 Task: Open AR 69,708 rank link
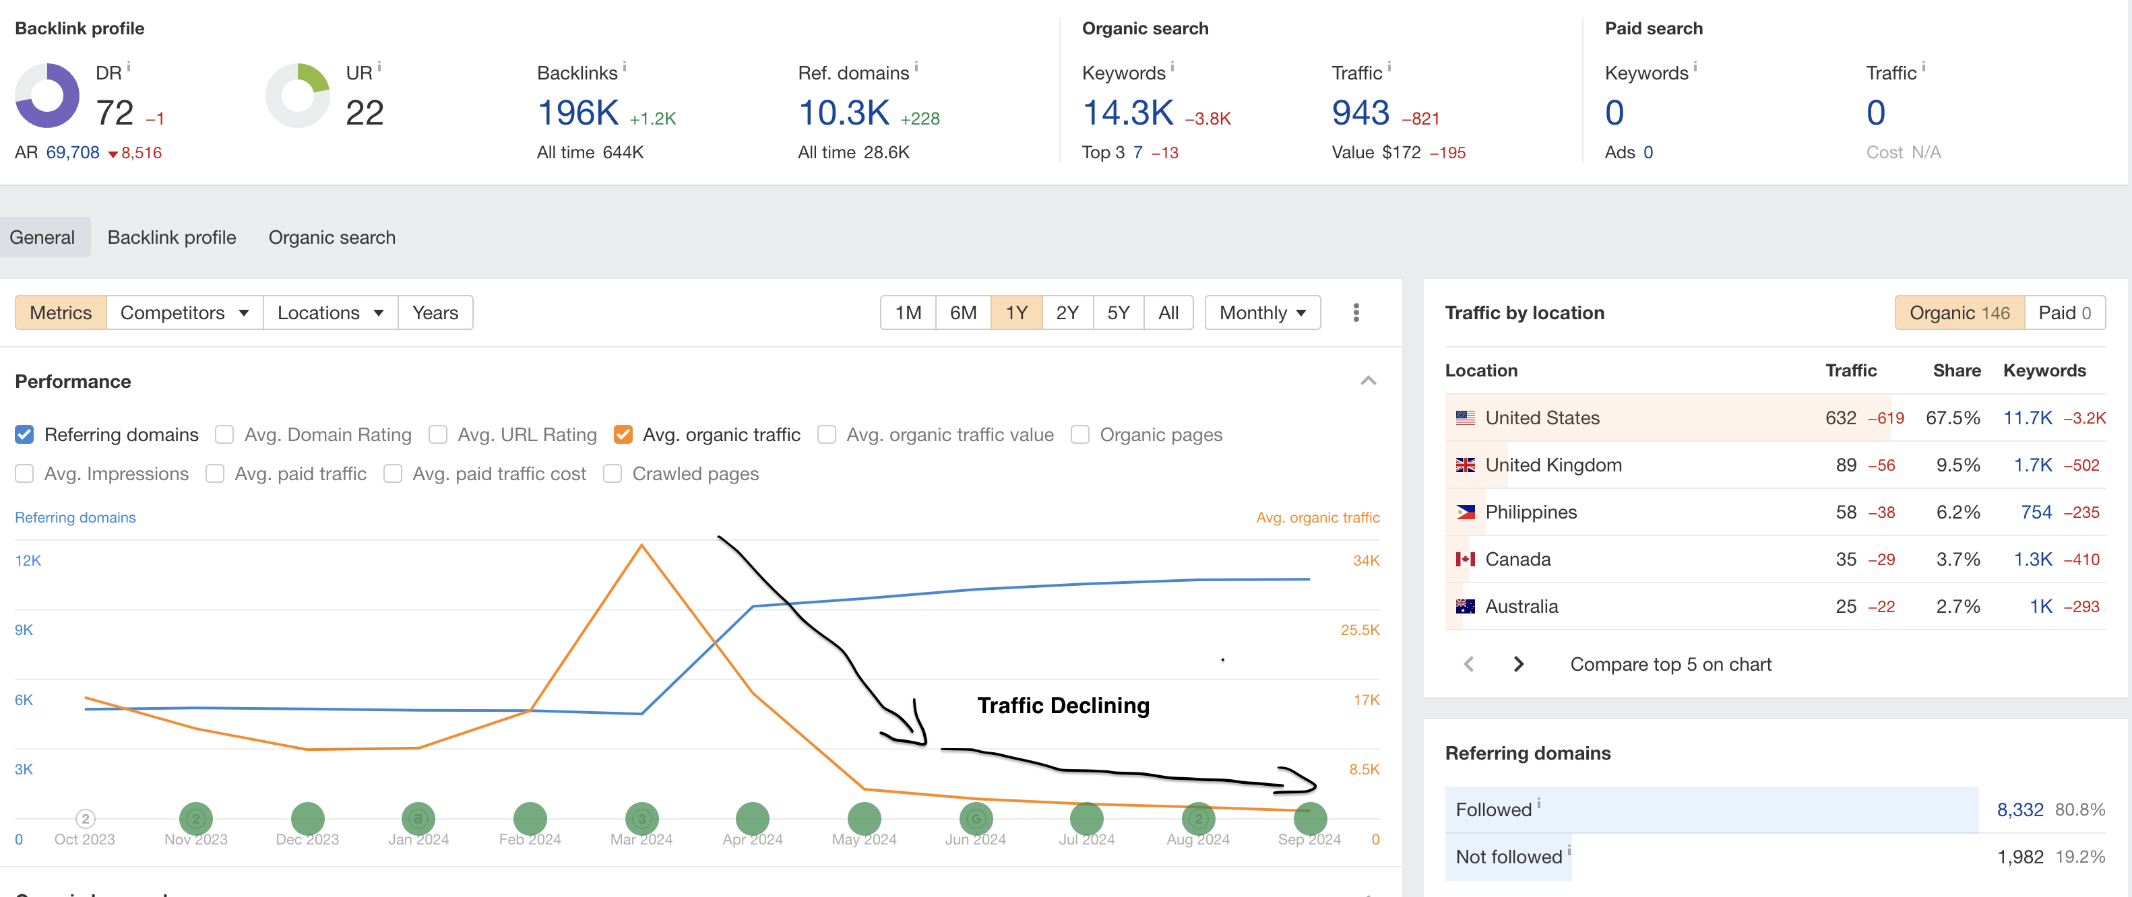tap(72, 152)
